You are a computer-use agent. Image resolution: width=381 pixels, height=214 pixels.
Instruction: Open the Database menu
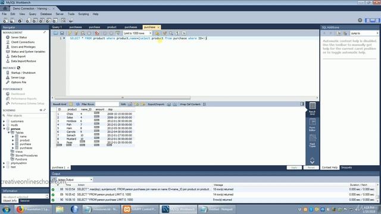pyautogui.click(x=46, y=14)
